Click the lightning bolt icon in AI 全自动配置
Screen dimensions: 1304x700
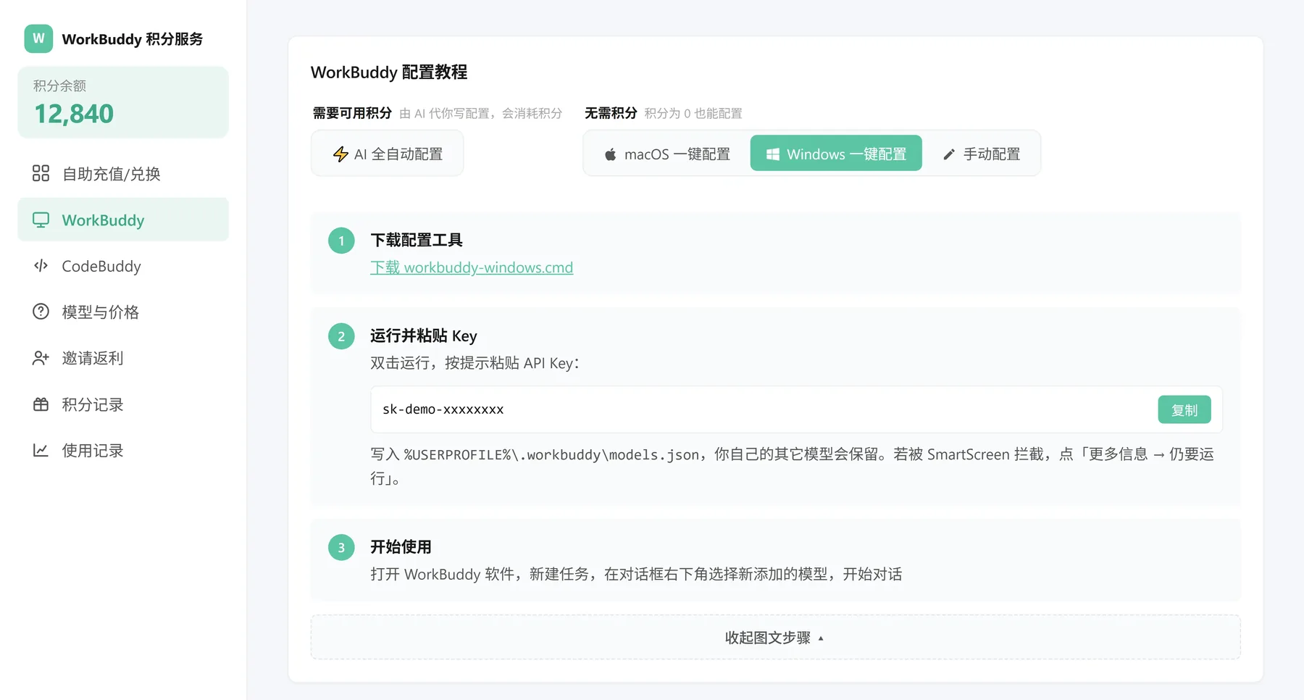pyautogui.click(x=340, y=154)
